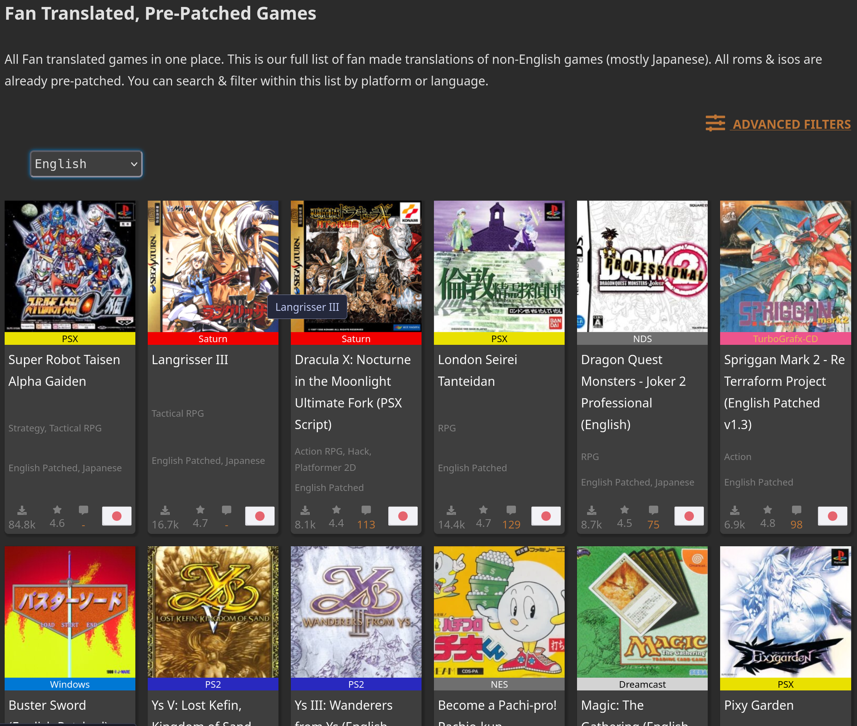Screen dimensions: 857x726
Task: Click the "Action RPG, Hack, Platformer 2D" genre text
Action: 333,459
